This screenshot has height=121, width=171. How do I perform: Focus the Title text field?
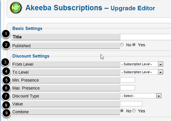coord(146,37)
